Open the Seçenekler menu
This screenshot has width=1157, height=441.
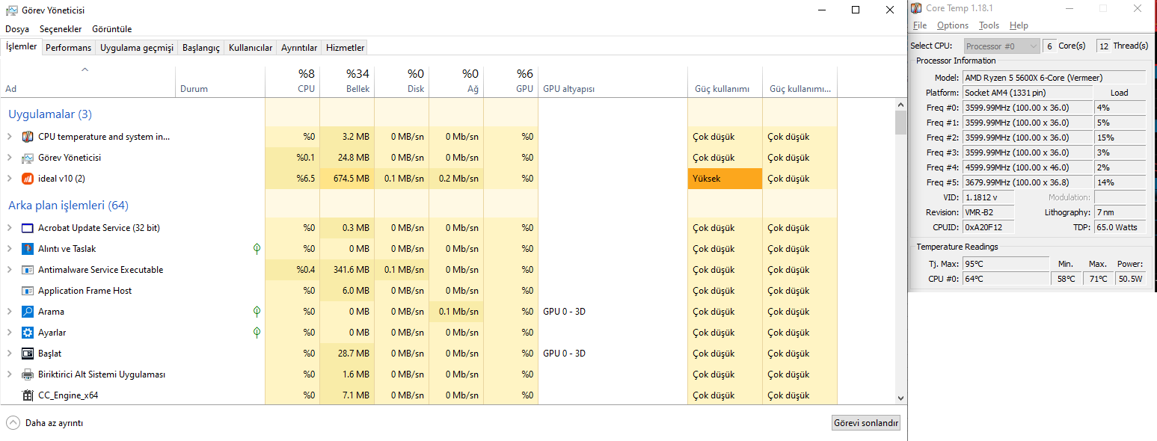61,29
